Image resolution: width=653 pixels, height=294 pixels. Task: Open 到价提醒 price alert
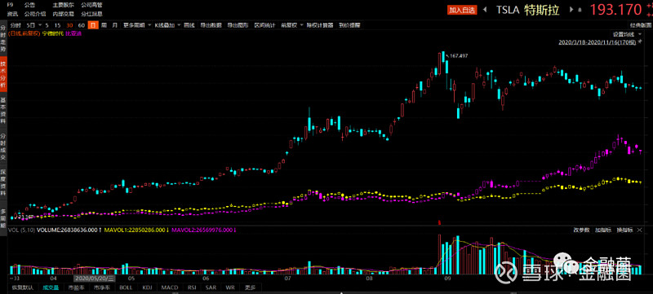349,25
